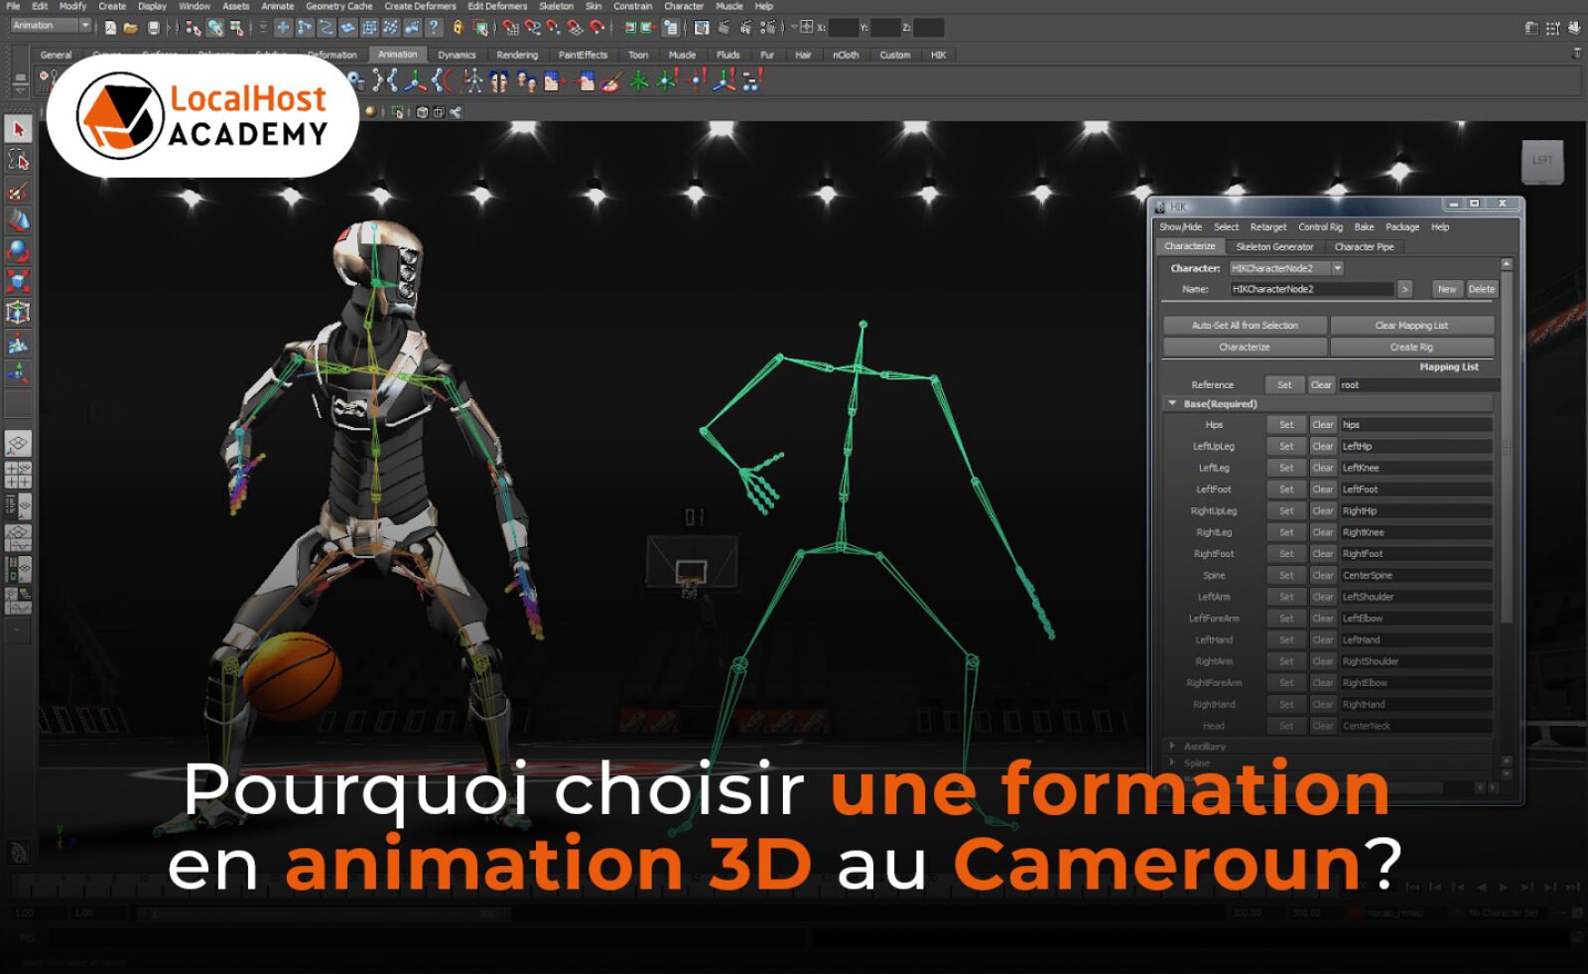Viewport: 1588px width, 974px height.
Task: Click Clear button for Spine row
Action: pos(1323,576)
